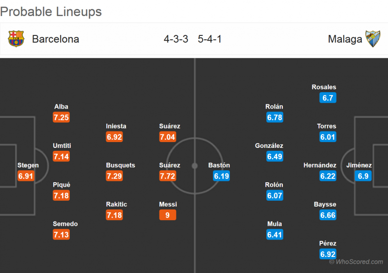The image size is (388, 273).
Task: Open the Barcelona team name link
Action: click(55, 39)
